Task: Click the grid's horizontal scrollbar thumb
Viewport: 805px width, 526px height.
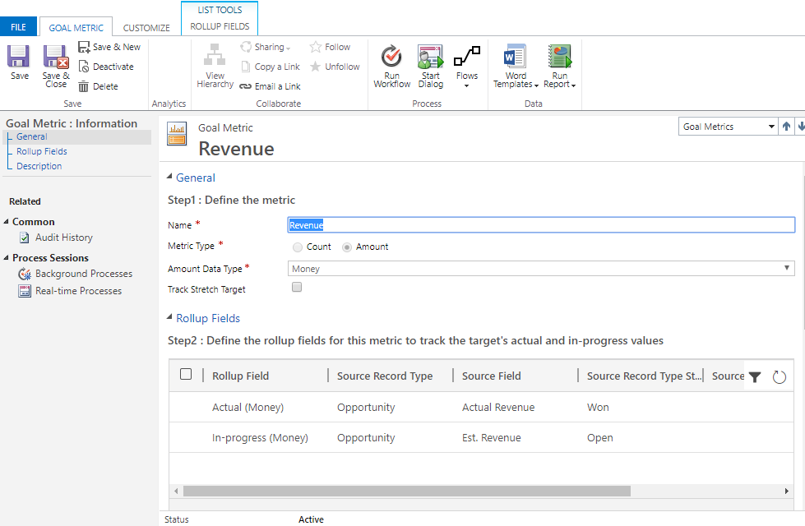Action: pos(406,491)
